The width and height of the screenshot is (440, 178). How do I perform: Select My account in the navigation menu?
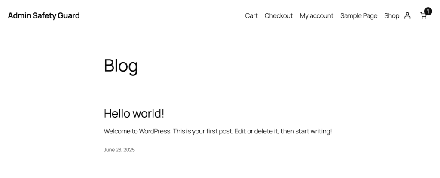click(316, 16)
